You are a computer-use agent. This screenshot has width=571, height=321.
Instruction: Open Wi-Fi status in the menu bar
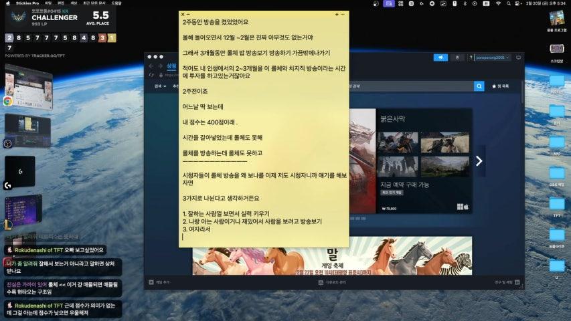(498, 4)
